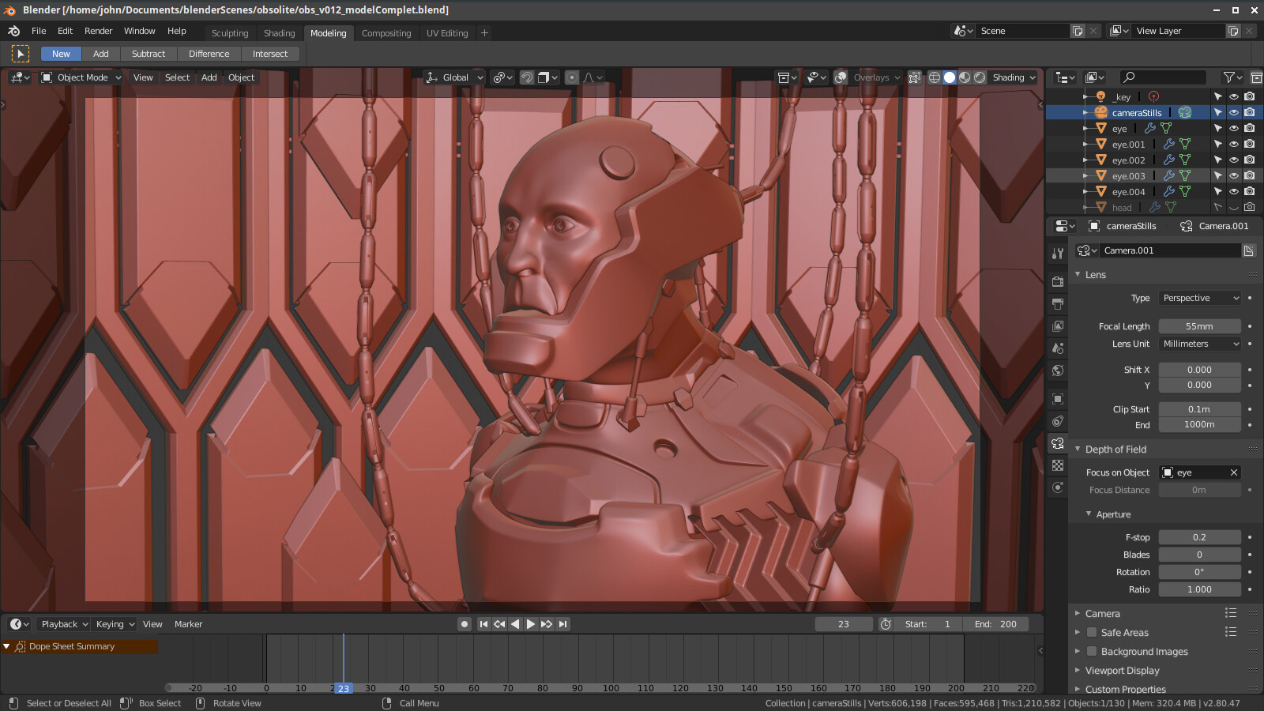Disable selection for eye.001
The width and height of the screenshot is (1264, 711).
[1218, 144]
